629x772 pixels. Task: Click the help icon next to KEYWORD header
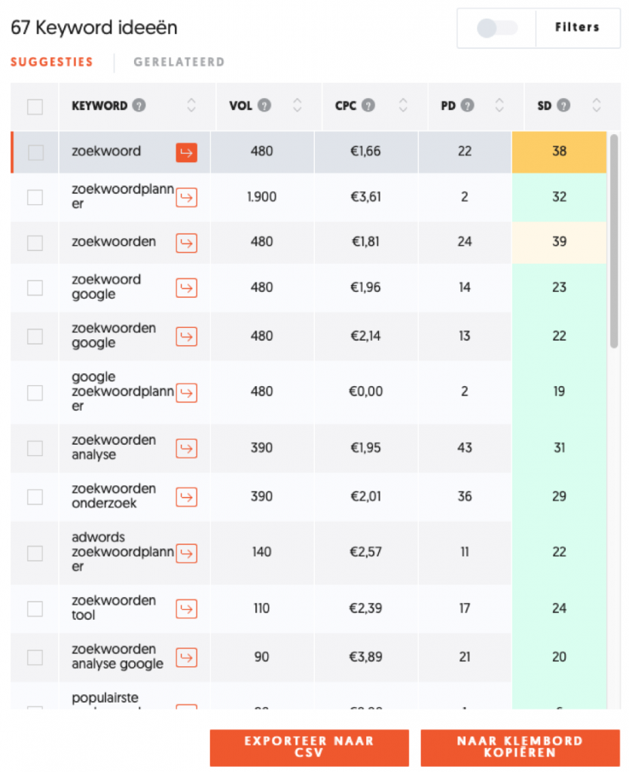(139, 106)
